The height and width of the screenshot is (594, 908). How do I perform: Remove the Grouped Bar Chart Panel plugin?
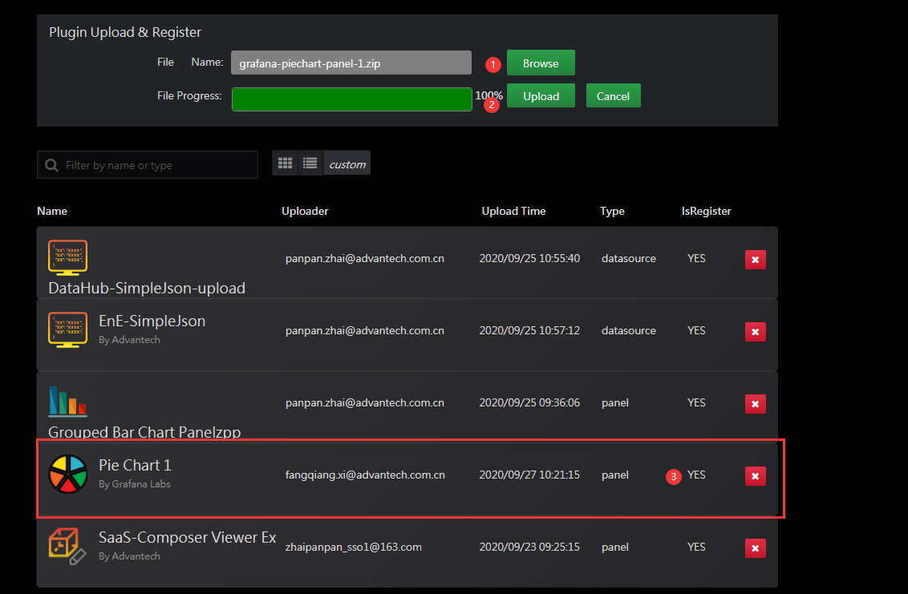(x=755, y=403)
